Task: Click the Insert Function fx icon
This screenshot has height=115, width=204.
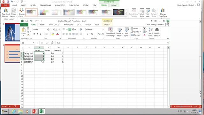Action: [52, 43]
